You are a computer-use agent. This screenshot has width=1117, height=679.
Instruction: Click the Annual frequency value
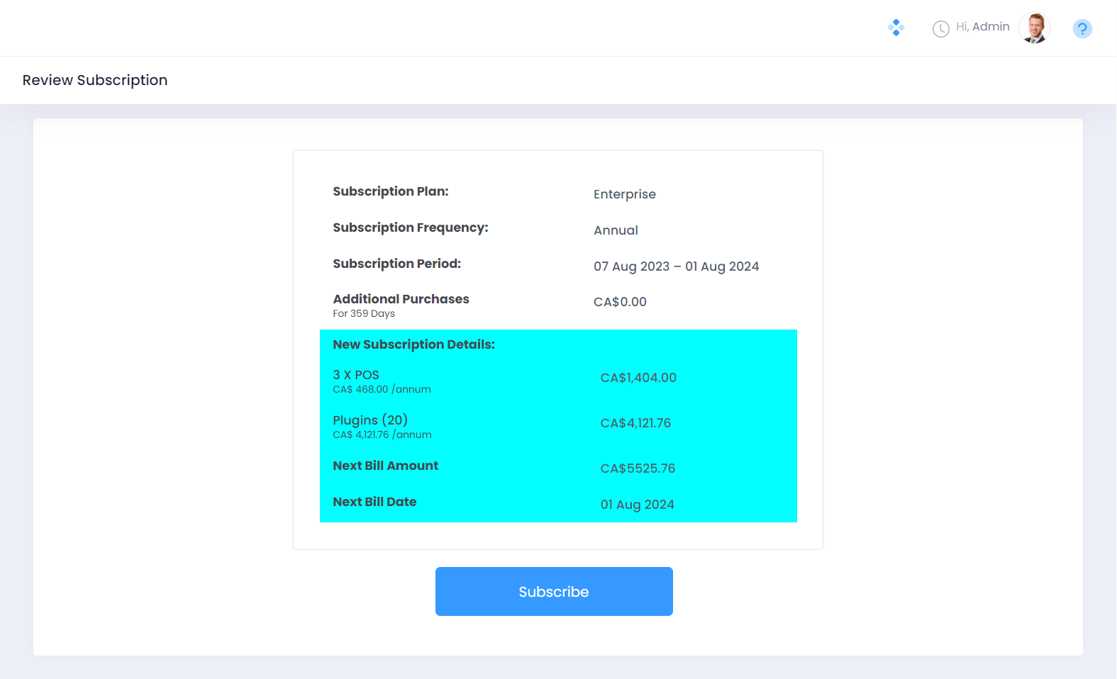[616, 230]
